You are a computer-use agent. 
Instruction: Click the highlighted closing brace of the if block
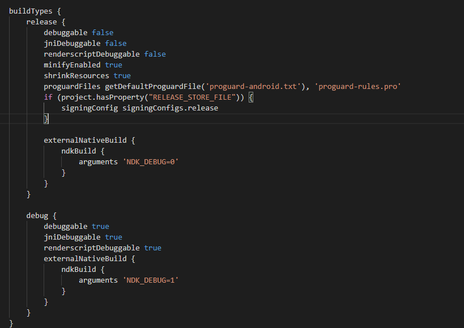(46, 119)
